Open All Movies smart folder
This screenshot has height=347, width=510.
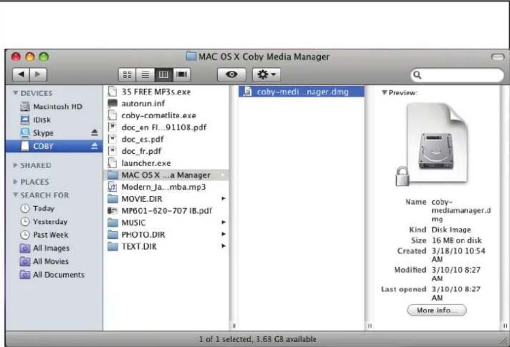54,261
